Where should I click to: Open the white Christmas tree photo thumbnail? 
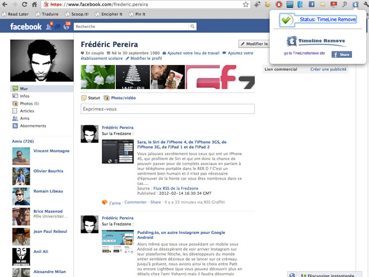[133, 77]
